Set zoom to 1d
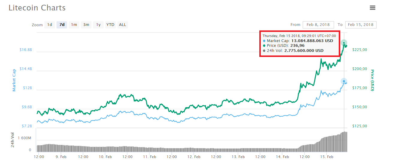 (x=49, y=25)
